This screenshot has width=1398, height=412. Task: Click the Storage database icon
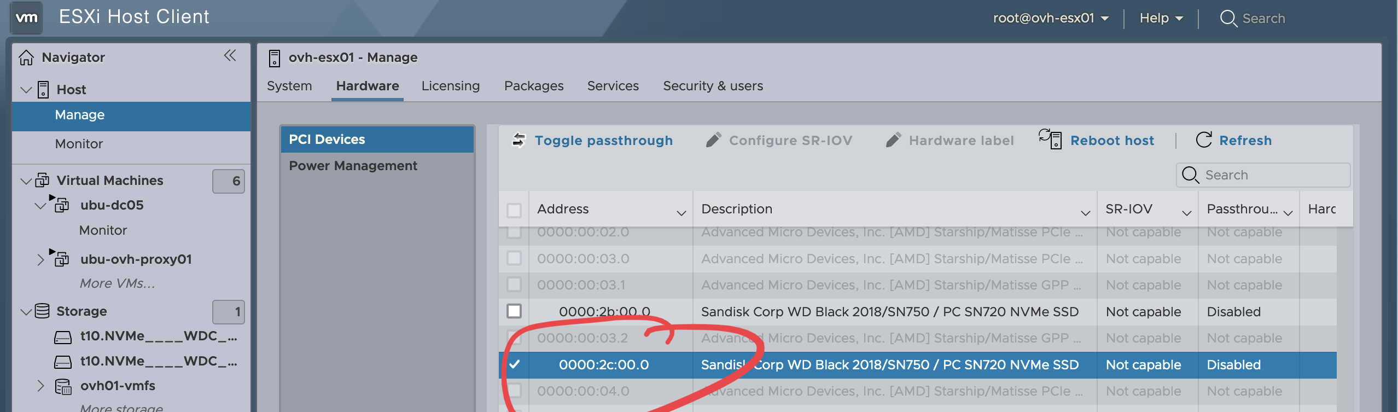(42, 311)
